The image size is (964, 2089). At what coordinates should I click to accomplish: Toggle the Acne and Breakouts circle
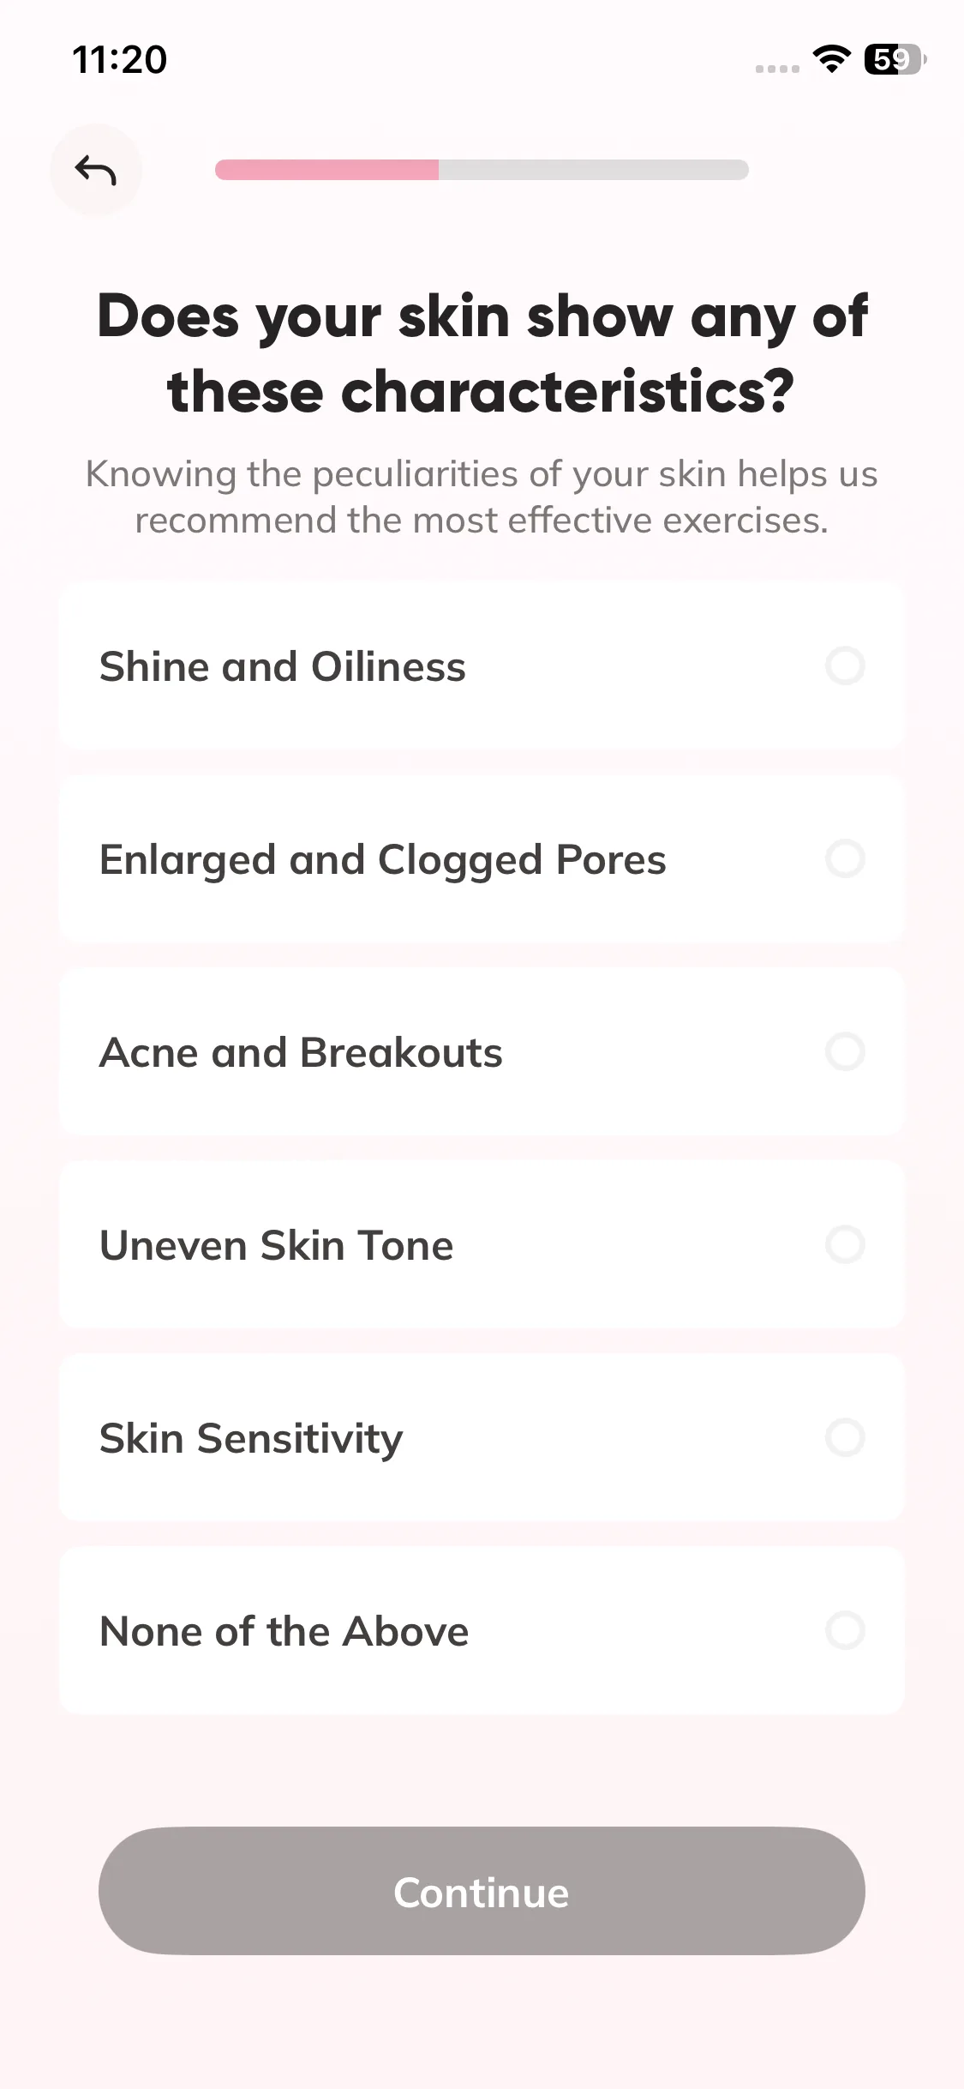(x=845, y=1052)
